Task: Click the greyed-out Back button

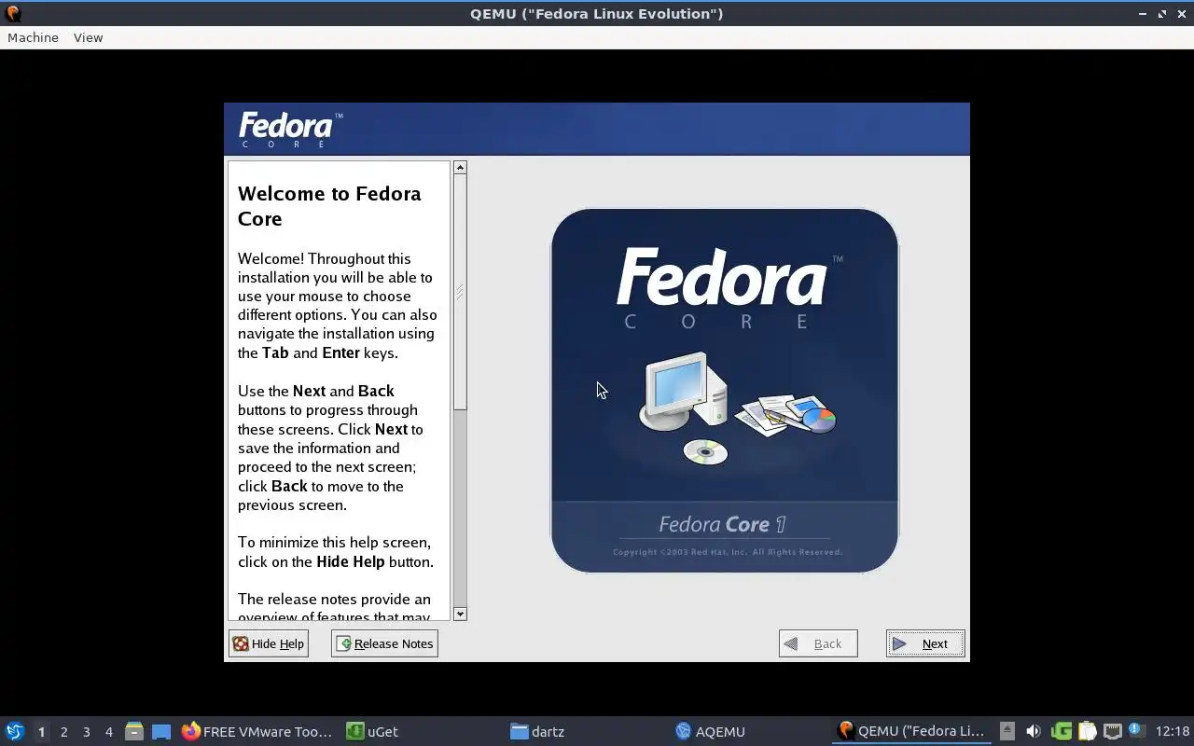Action: pos(818,643)
